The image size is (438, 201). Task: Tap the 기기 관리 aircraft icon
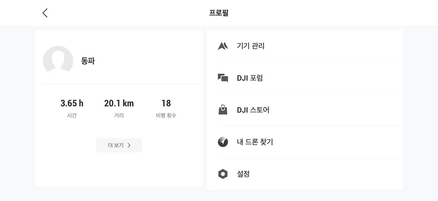223,46
